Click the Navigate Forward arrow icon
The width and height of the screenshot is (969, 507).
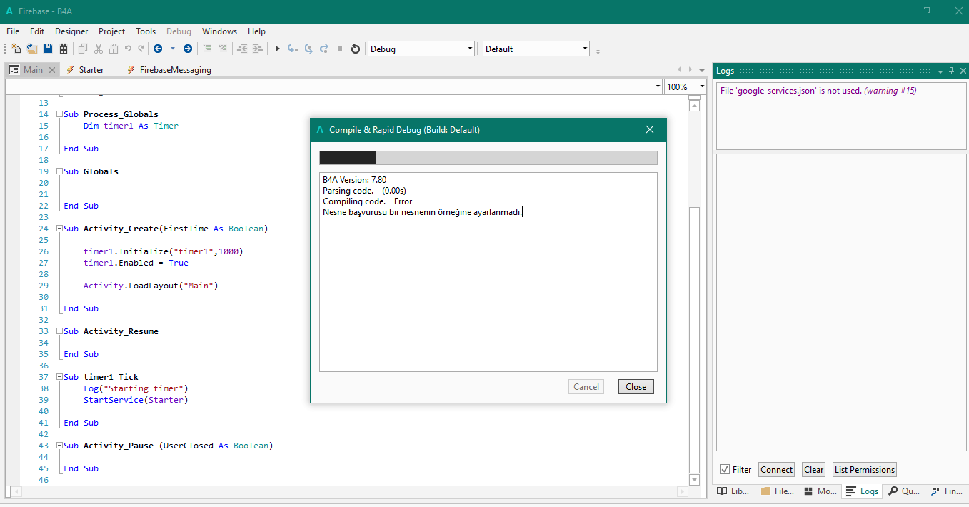pyautogui.click(x=188, y=49)
